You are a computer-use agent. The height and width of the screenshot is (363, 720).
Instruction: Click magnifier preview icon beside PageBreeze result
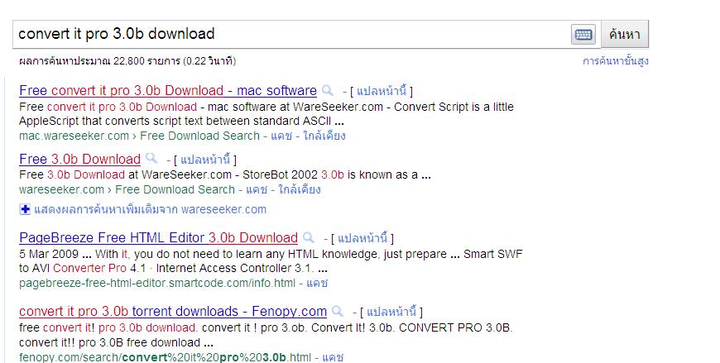pyautogui.click(x=308, y=238)
